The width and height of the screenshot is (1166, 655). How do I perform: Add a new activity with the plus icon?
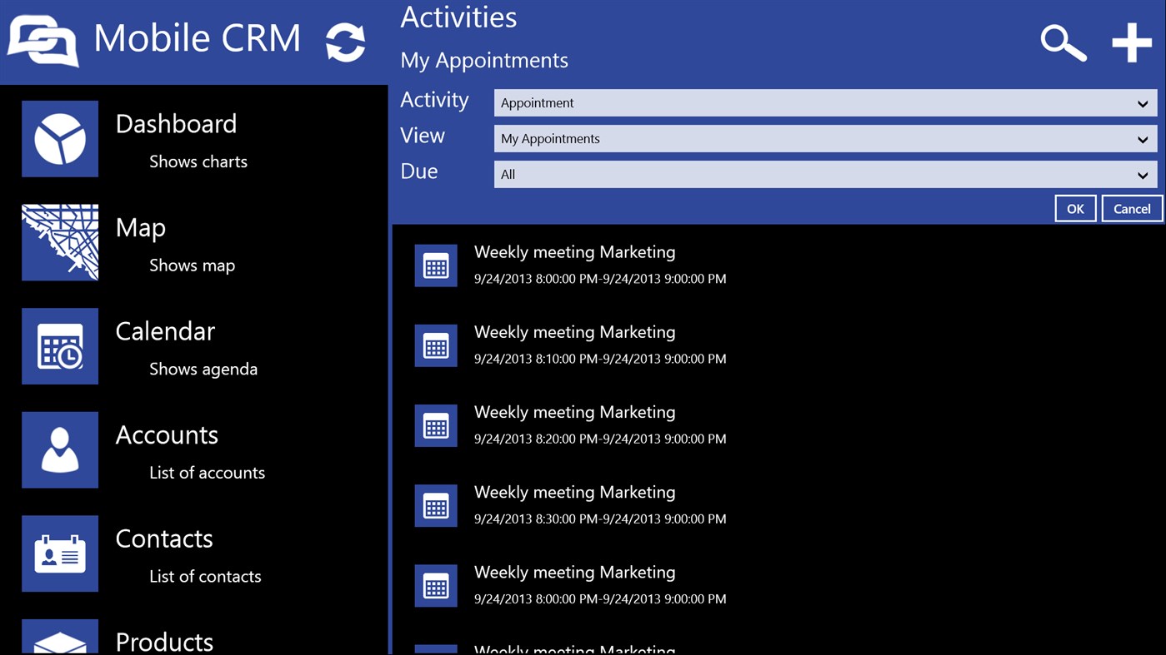[x=1130, y=42]
